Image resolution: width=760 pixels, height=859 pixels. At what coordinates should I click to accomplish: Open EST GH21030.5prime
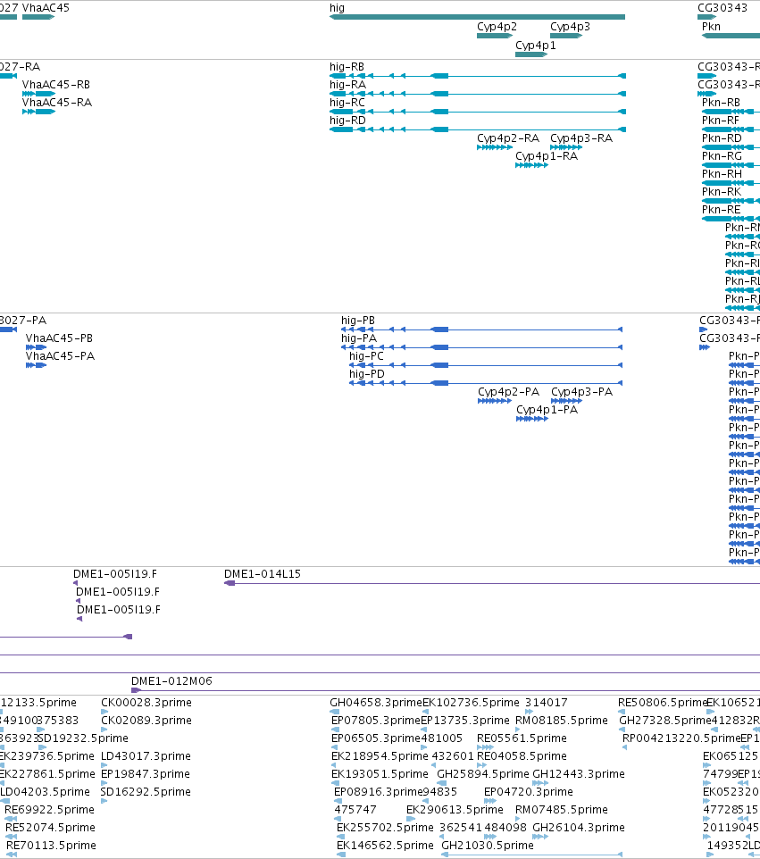(x=487, y=846)
